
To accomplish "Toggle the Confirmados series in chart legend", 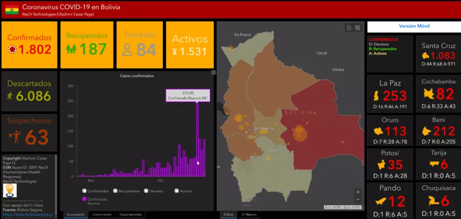I will (96, 191).
